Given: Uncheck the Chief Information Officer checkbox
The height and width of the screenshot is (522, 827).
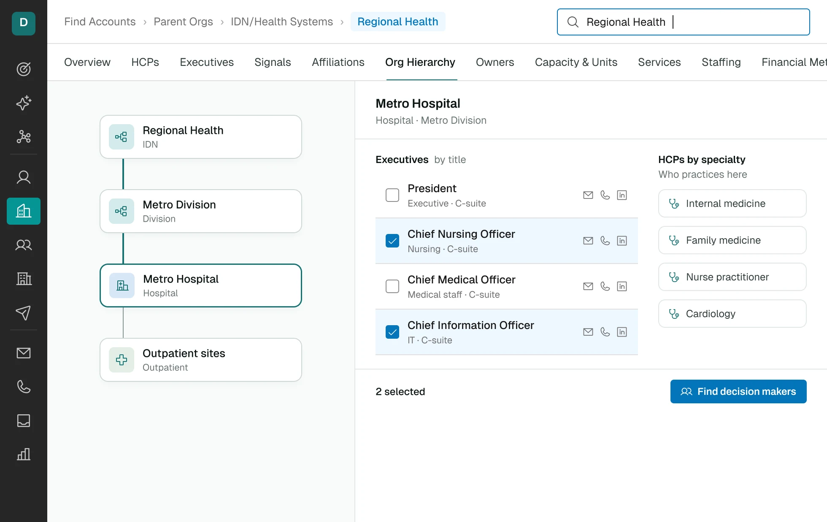Looking at the screenshot, I should (392, 332).
